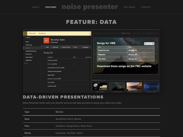This screenshot has width=183, height=137.
Task: Click the Search magnifier icon in SharePoint sidebar
Action: pos(25,38)
